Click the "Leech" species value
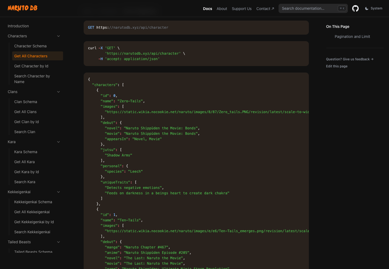Screen dimensions: 389x269 click(135, 171)
